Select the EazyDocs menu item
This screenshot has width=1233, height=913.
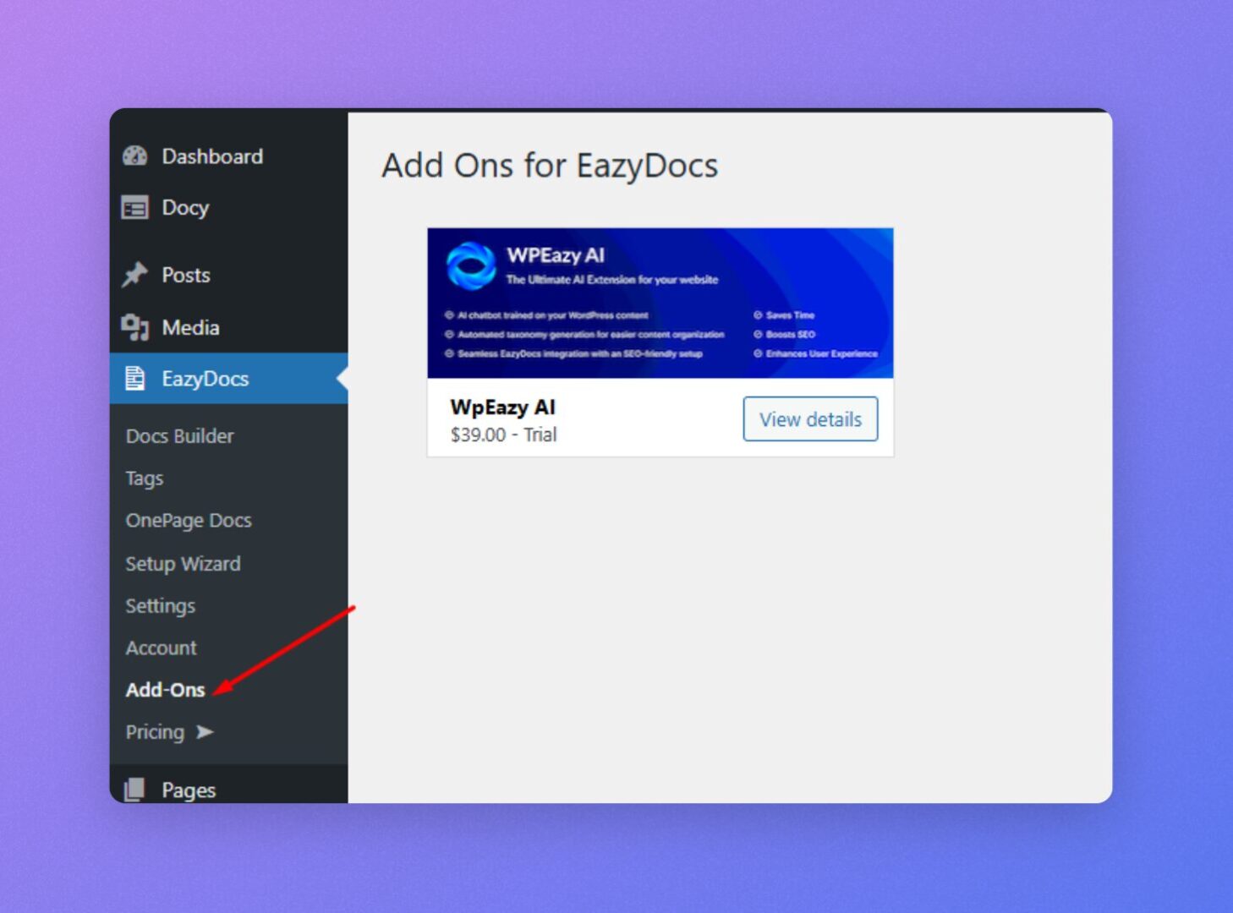[228, 379]
